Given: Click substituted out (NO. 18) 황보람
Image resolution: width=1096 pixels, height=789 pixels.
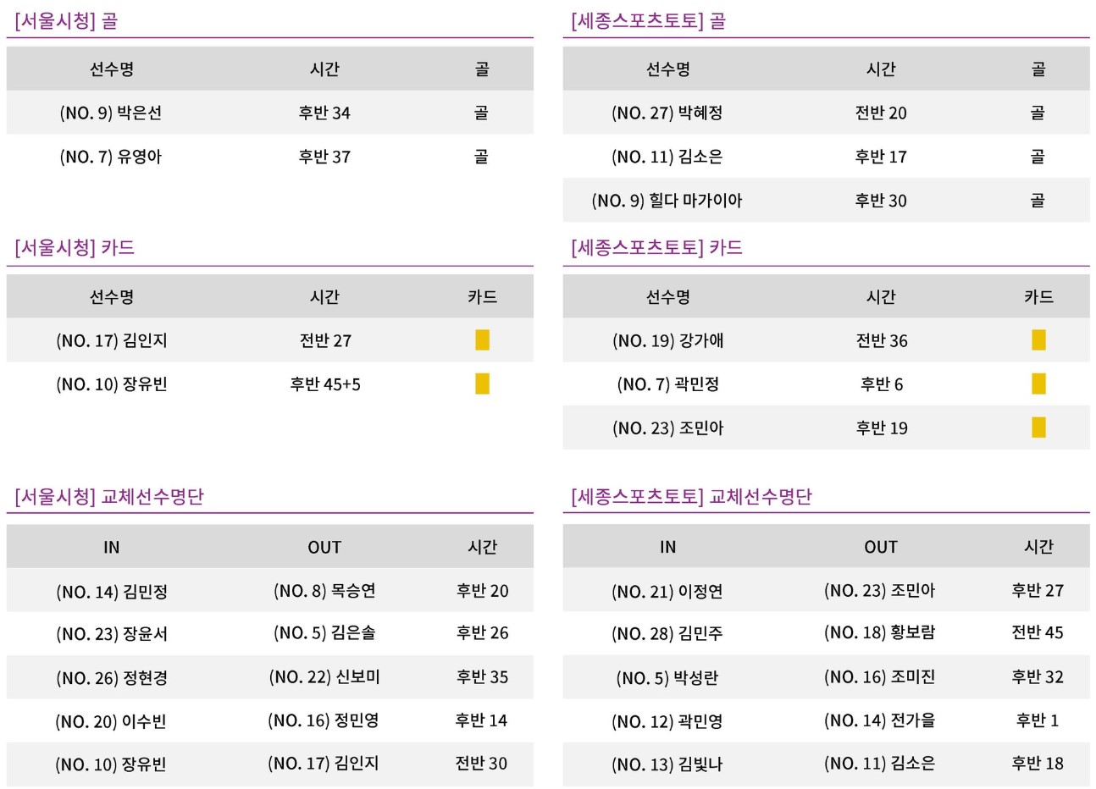Looking at the screenshot, I should [x=880, y=632].
